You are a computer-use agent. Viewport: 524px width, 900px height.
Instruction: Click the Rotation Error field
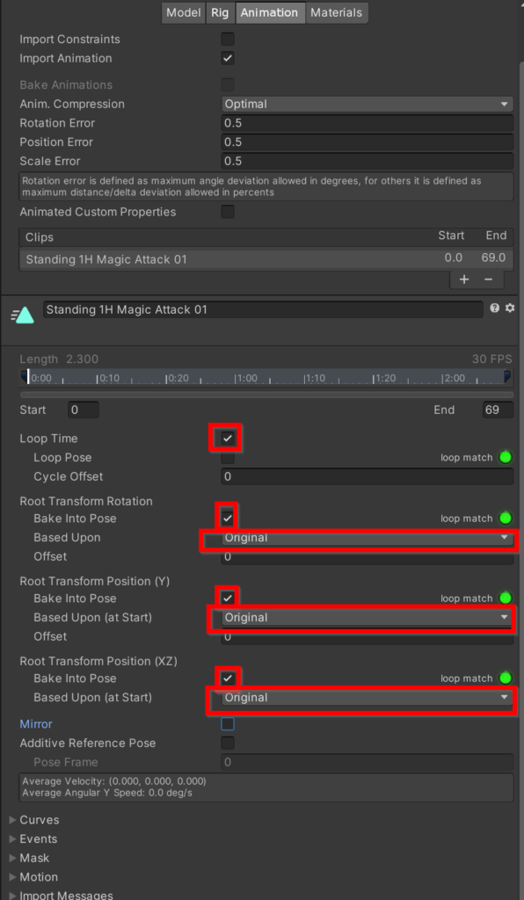tap(368, 123)
